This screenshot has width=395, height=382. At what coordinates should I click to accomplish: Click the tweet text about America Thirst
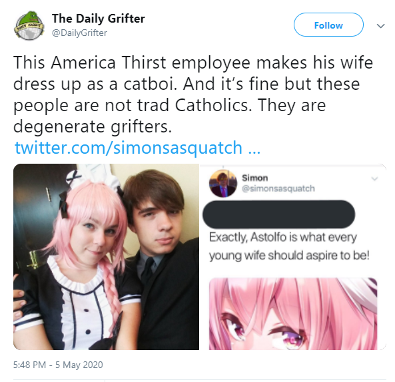tap(193, 95)
